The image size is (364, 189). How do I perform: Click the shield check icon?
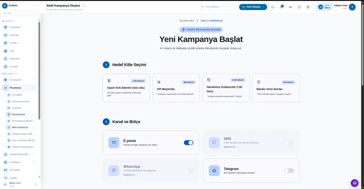299,7
